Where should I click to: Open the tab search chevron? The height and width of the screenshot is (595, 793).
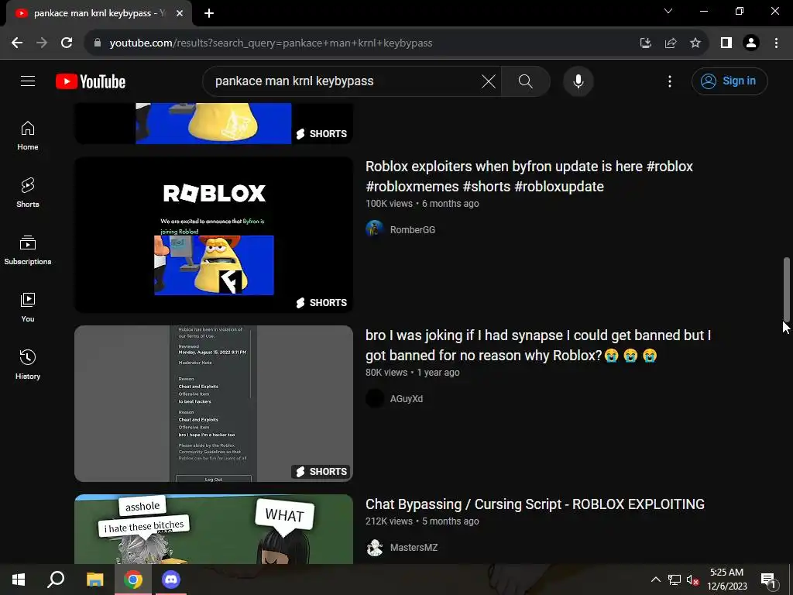tap(668, 11)
